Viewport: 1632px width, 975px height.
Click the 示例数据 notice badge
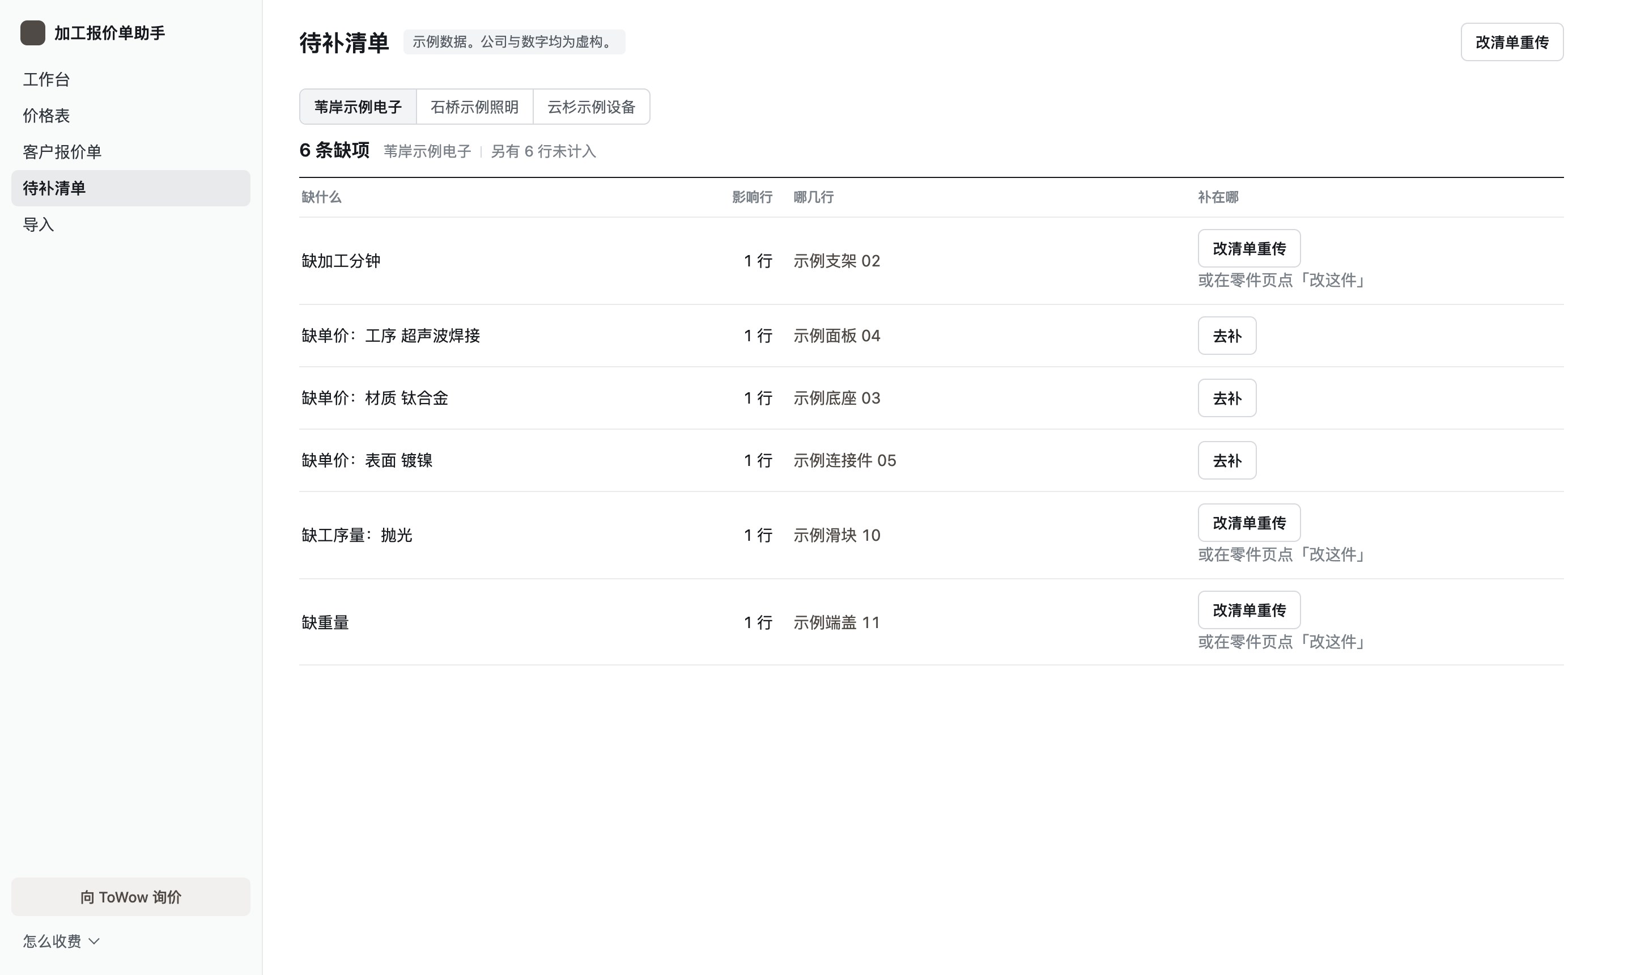[x=514, y=42]
